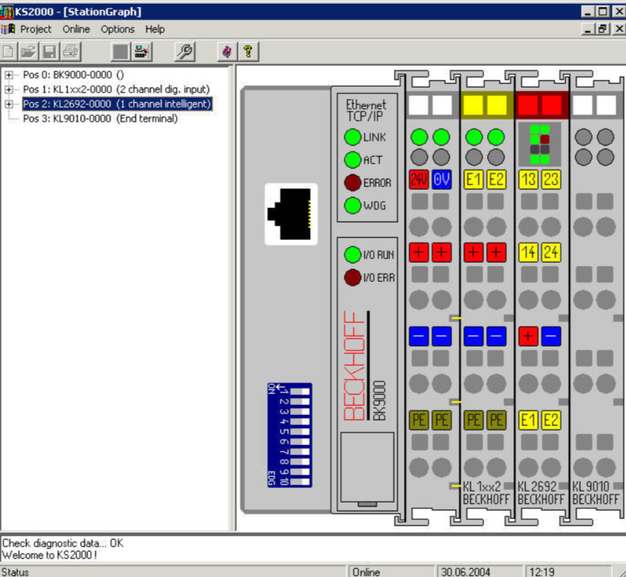626x577 pixels.
Task: Toggle DIP switch 4
Action: tap(299, 422)
